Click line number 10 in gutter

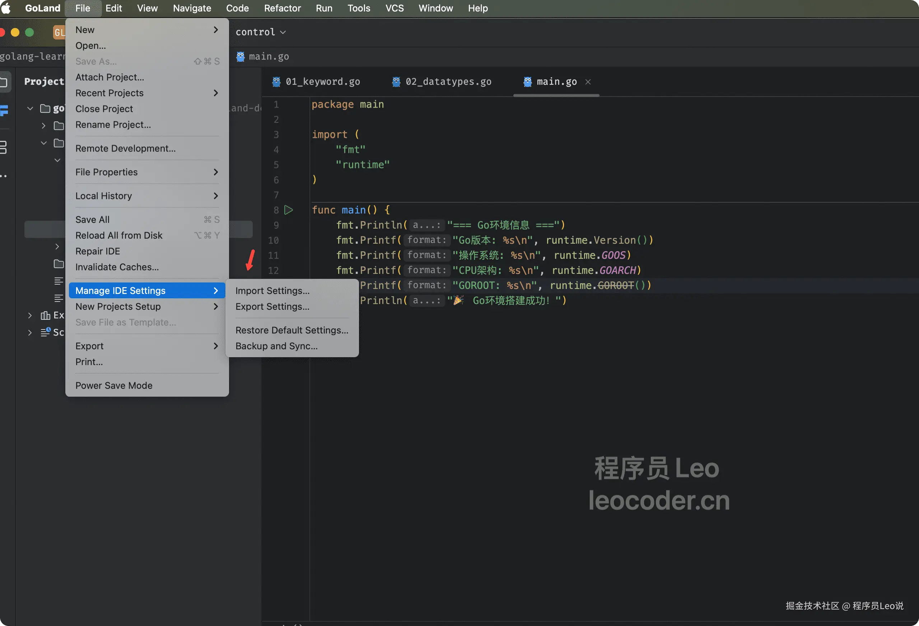tap(273, 240)
